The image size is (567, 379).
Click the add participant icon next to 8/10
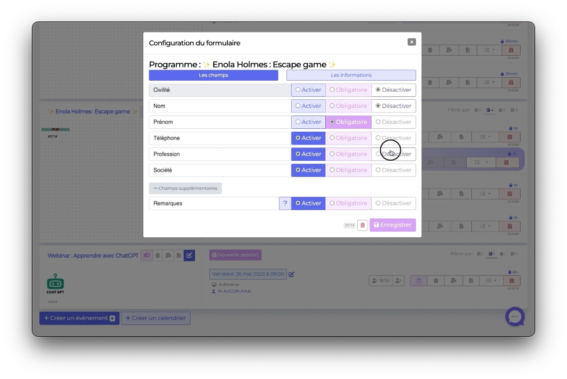tap(398, 281)
